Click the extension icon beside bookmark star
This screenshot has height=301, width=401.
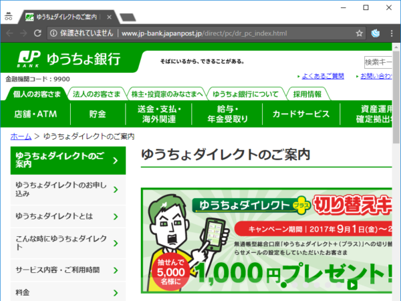coord(376,33)
